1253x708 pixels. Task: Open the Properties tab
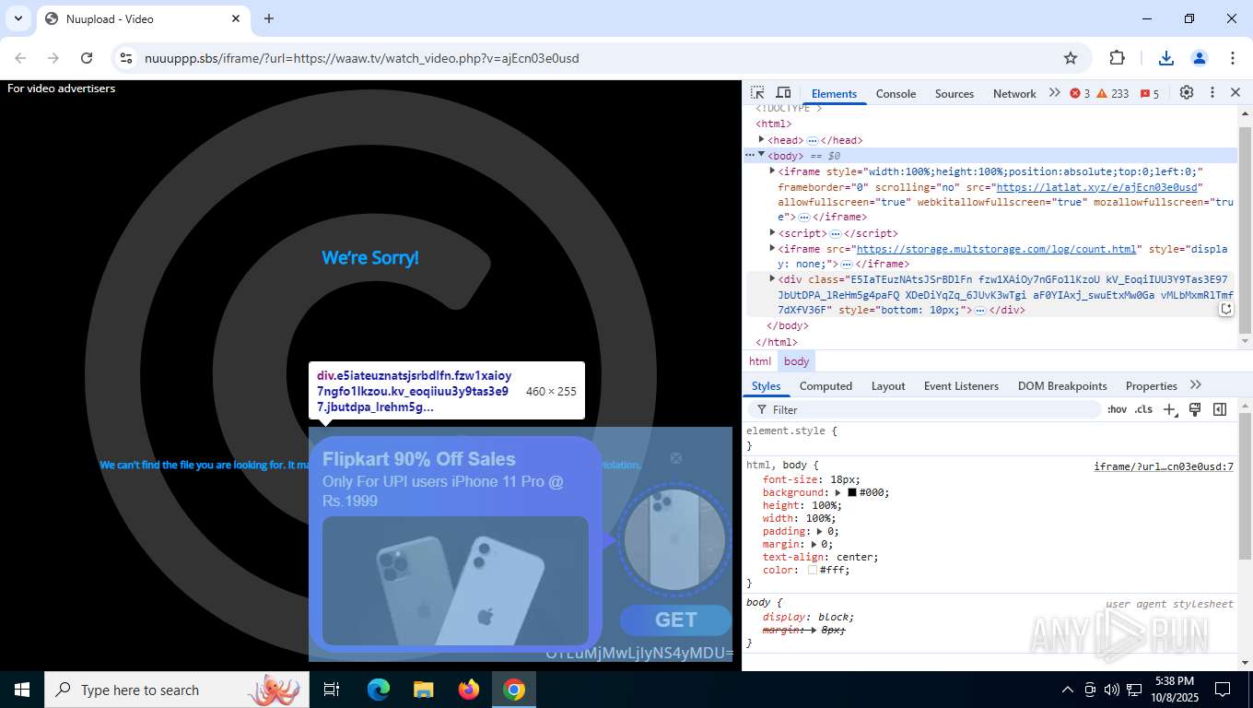coord(1151,385)
